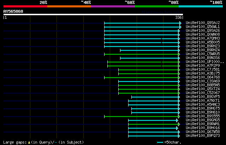This screenshot has width=226, height=145.
Task: Click the green alignment bar for B9RWM1
Action: coord(153,124)
